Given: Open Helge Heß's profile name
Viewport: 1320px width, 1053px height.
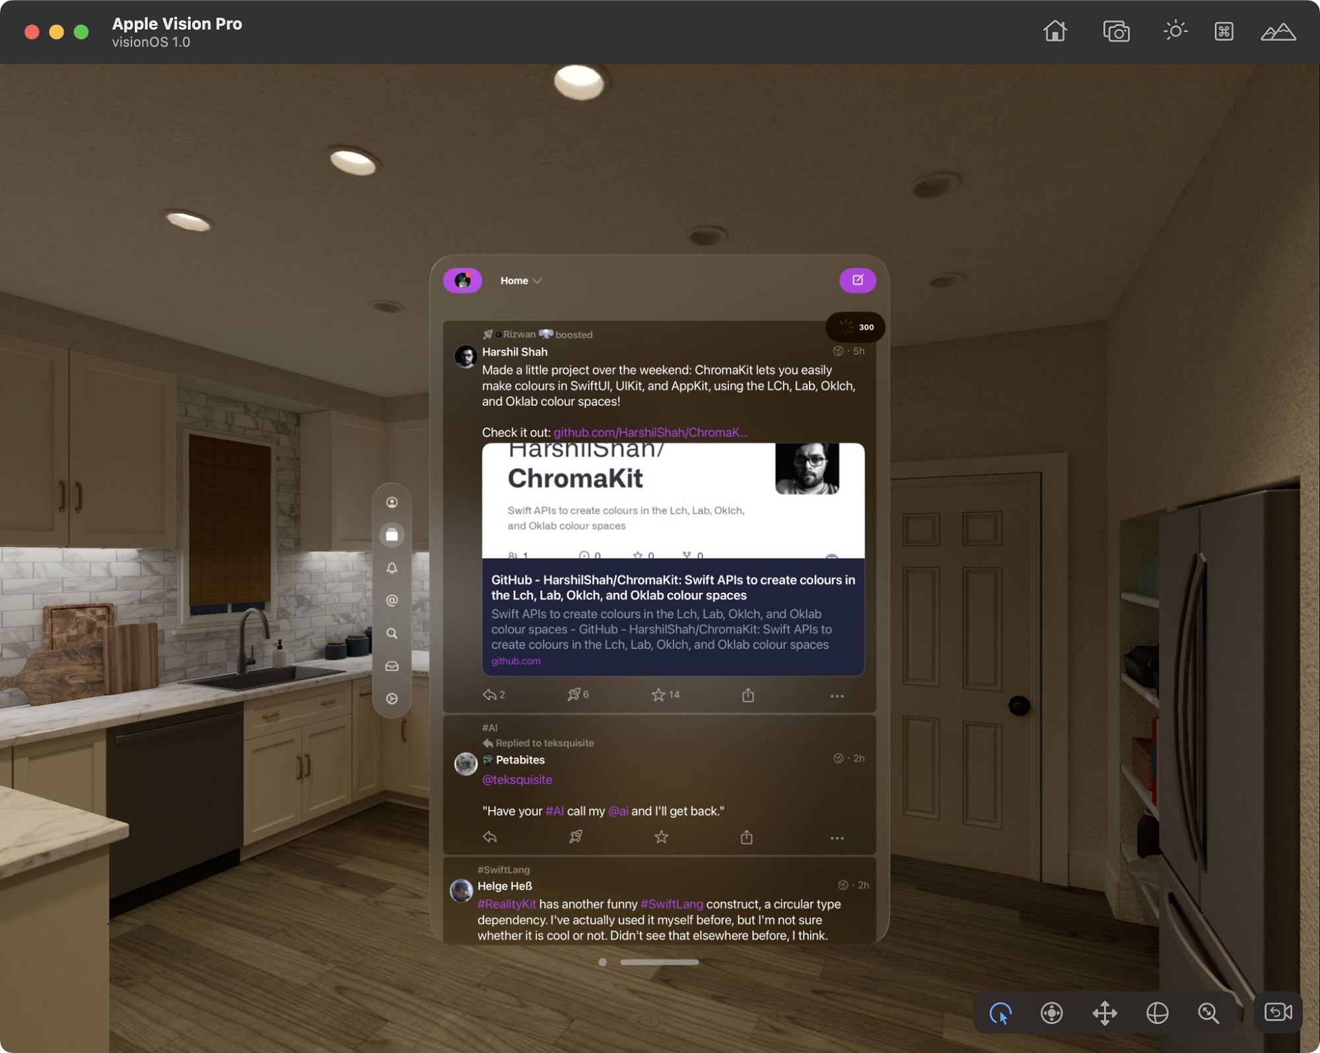Looking at the screenshot, I should pyautogui.click(x=504, y=886).
